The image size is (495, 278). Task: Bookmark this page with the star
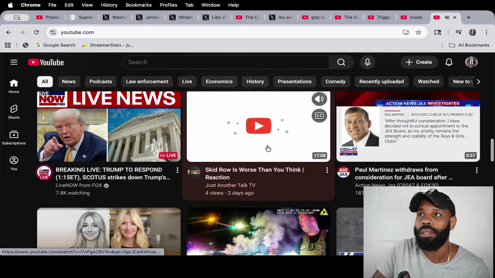[418, 32]
